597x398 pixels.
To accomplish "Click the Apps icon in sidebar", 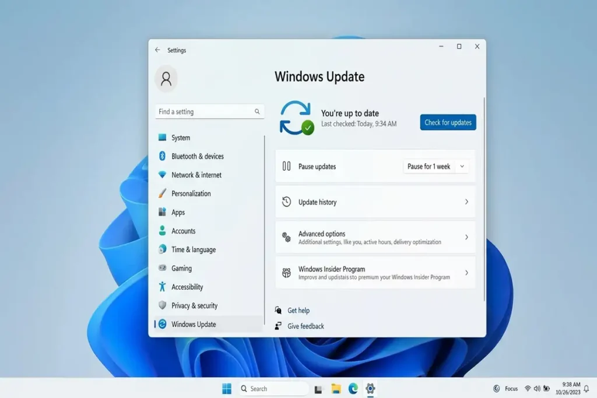I will pos(162,212).
